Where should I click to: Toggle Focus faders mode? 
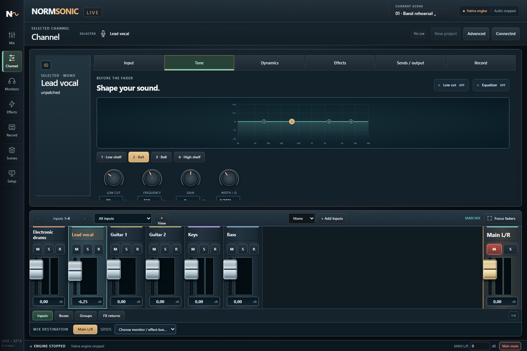click(x=501, y=219)
